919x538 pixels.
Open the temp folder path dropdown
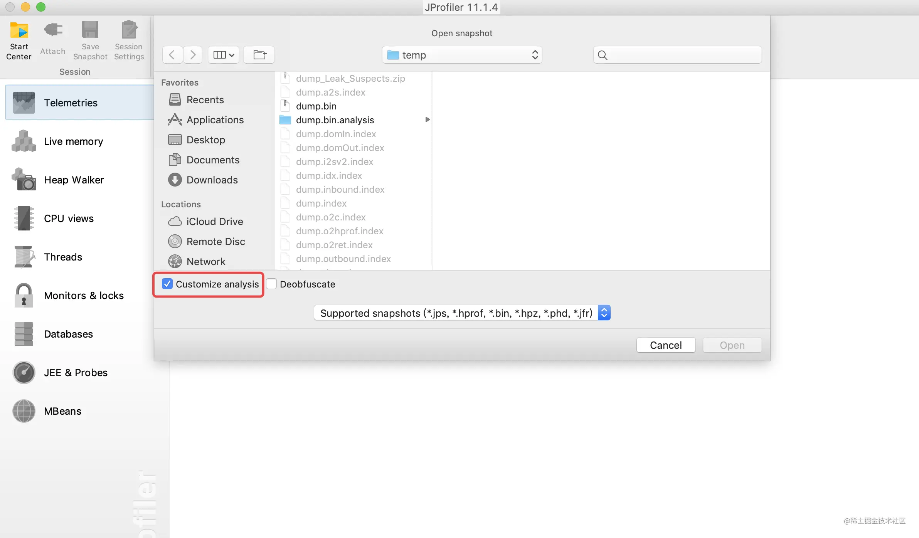click(462, 55)
